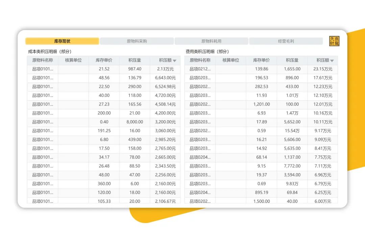Click the Tiancai Shanglong logo icon
Screen dimensions: 365x242
pos(334,41)
